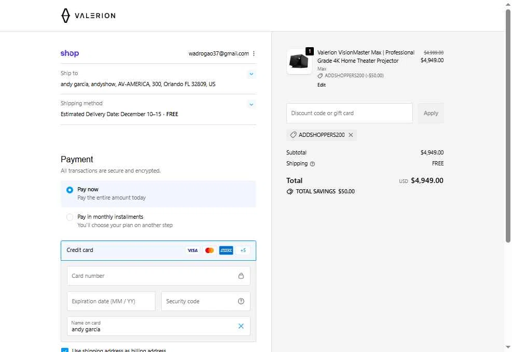This screenshot has width=512, height=352.
Task: Click the Security code help icon
Action: [x=241, y=301]
